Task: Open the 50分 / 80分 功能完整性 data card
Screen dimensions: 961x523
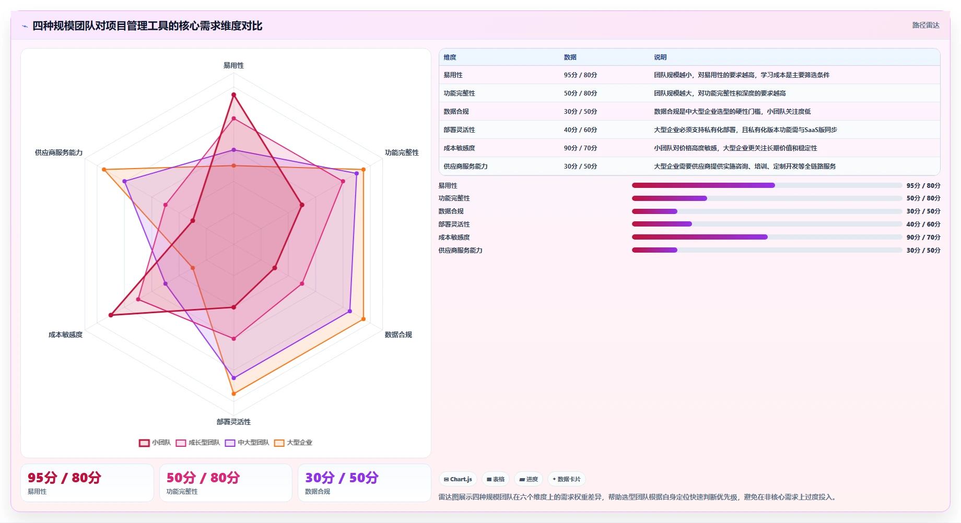Action: point(226,483)
